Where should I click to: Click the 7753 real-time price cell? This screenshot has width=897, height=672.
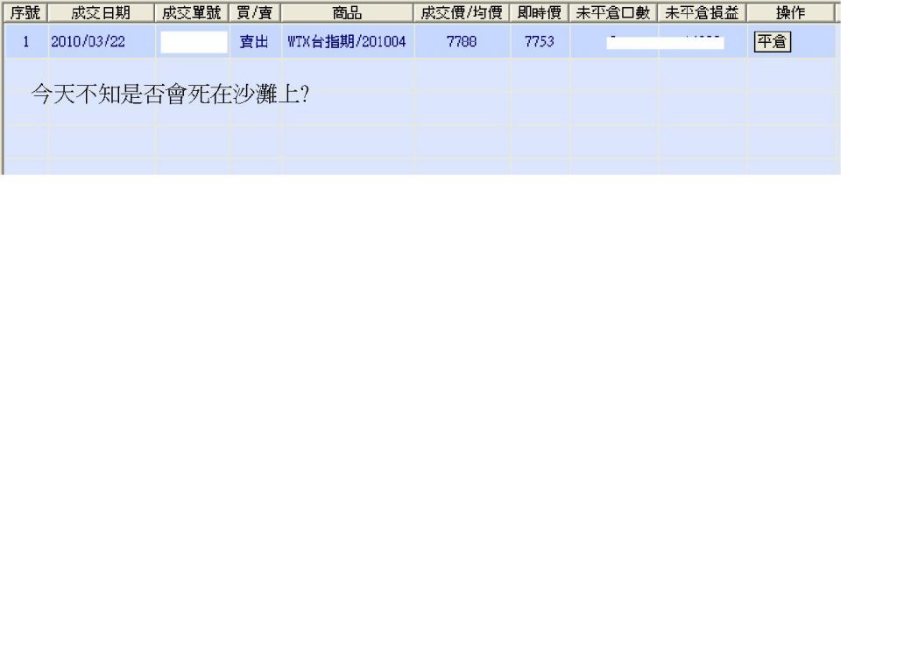(x=540, y=41)
